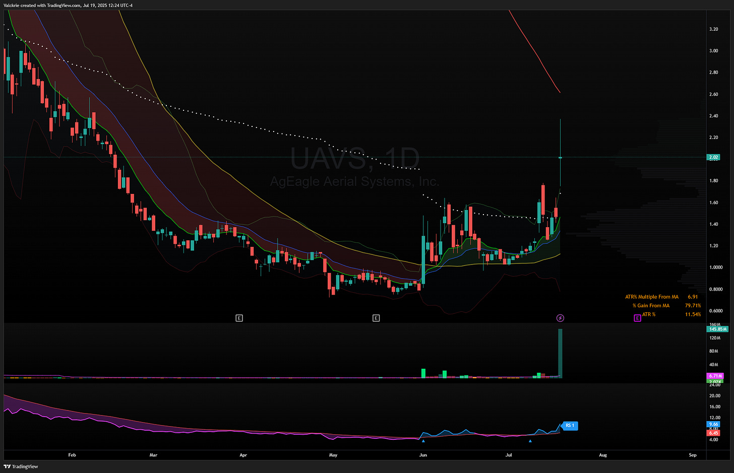The width and height of the screenshot is (734, 473).
Task: Click the 11.54% ATR value
Action: tap(693, 314)
